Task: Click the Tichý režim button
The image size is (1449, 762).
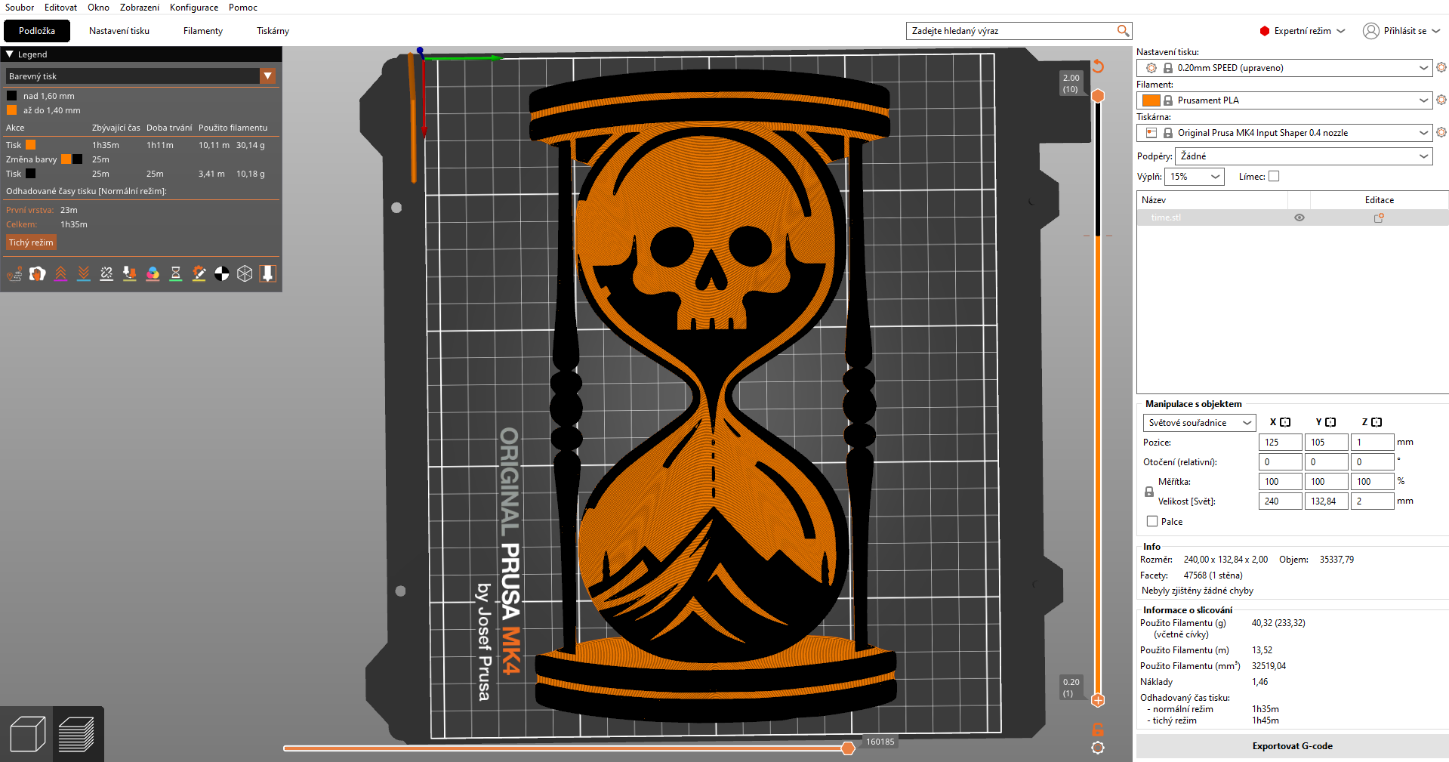Action: click(31, 242)
